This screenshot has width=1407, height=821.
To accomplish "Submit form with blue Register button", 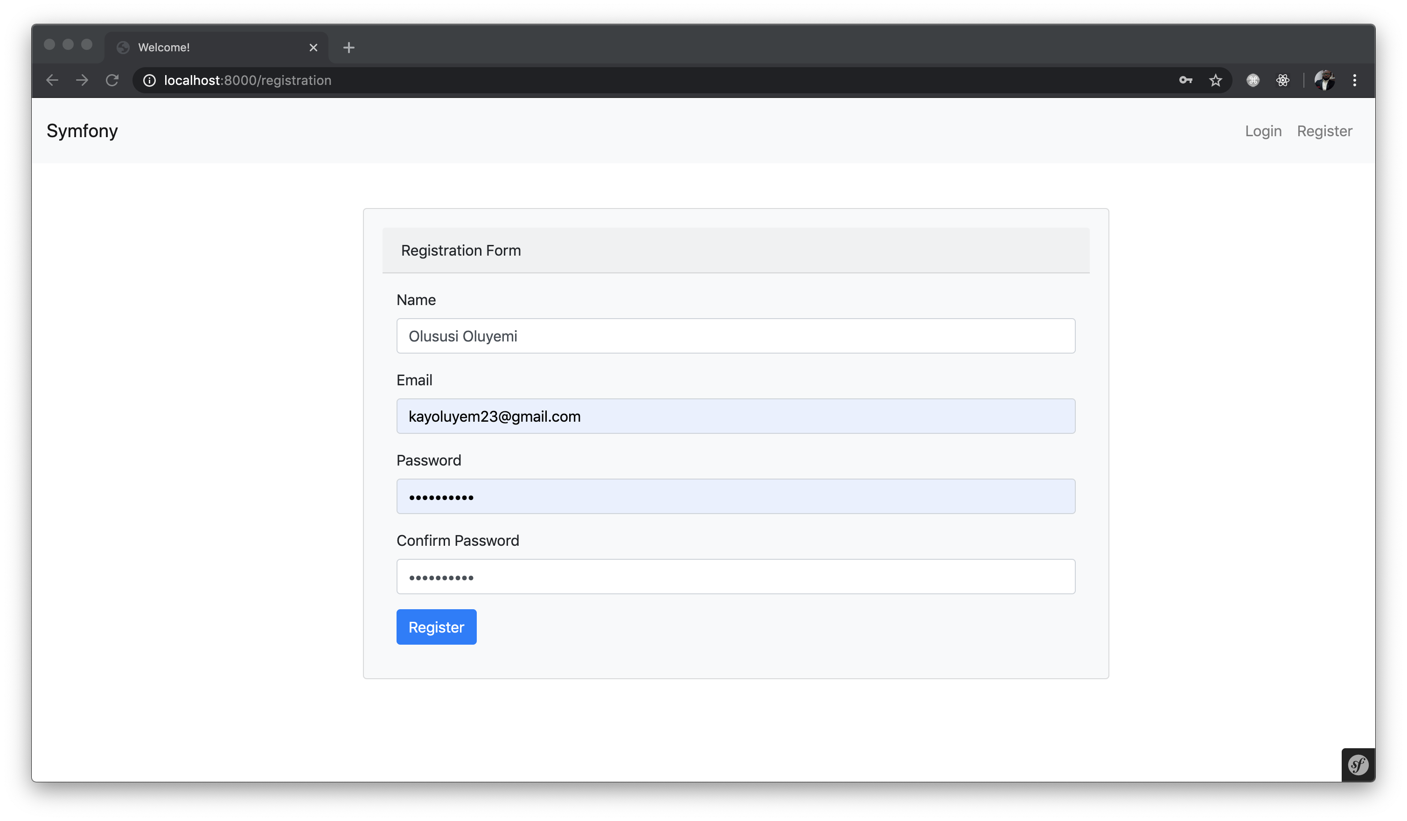I will [436, 627].
